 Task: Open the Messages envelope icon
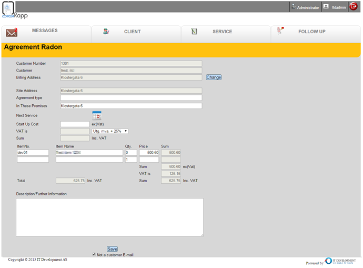(x=12, y=33)
